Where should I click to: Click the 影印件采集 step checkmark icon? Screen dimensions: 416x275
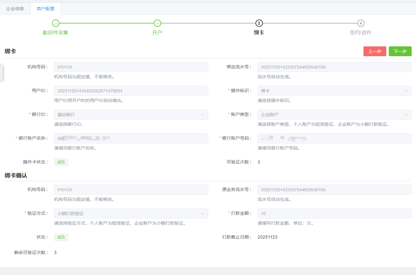tap(56, 23)
